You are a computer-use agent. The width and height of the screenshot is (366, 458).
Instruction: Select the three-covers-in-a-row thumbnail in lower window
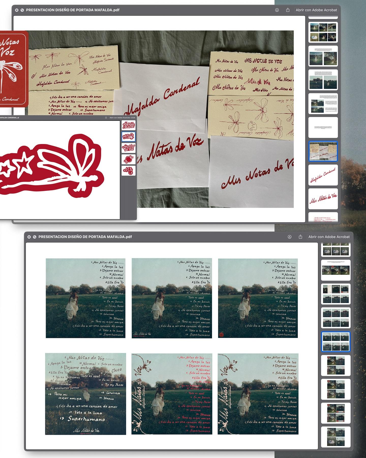pyautogui.click(x=336, y=270)
